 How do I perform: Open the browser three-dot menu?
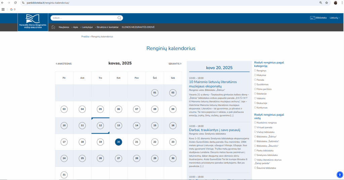tap(342, 3)
